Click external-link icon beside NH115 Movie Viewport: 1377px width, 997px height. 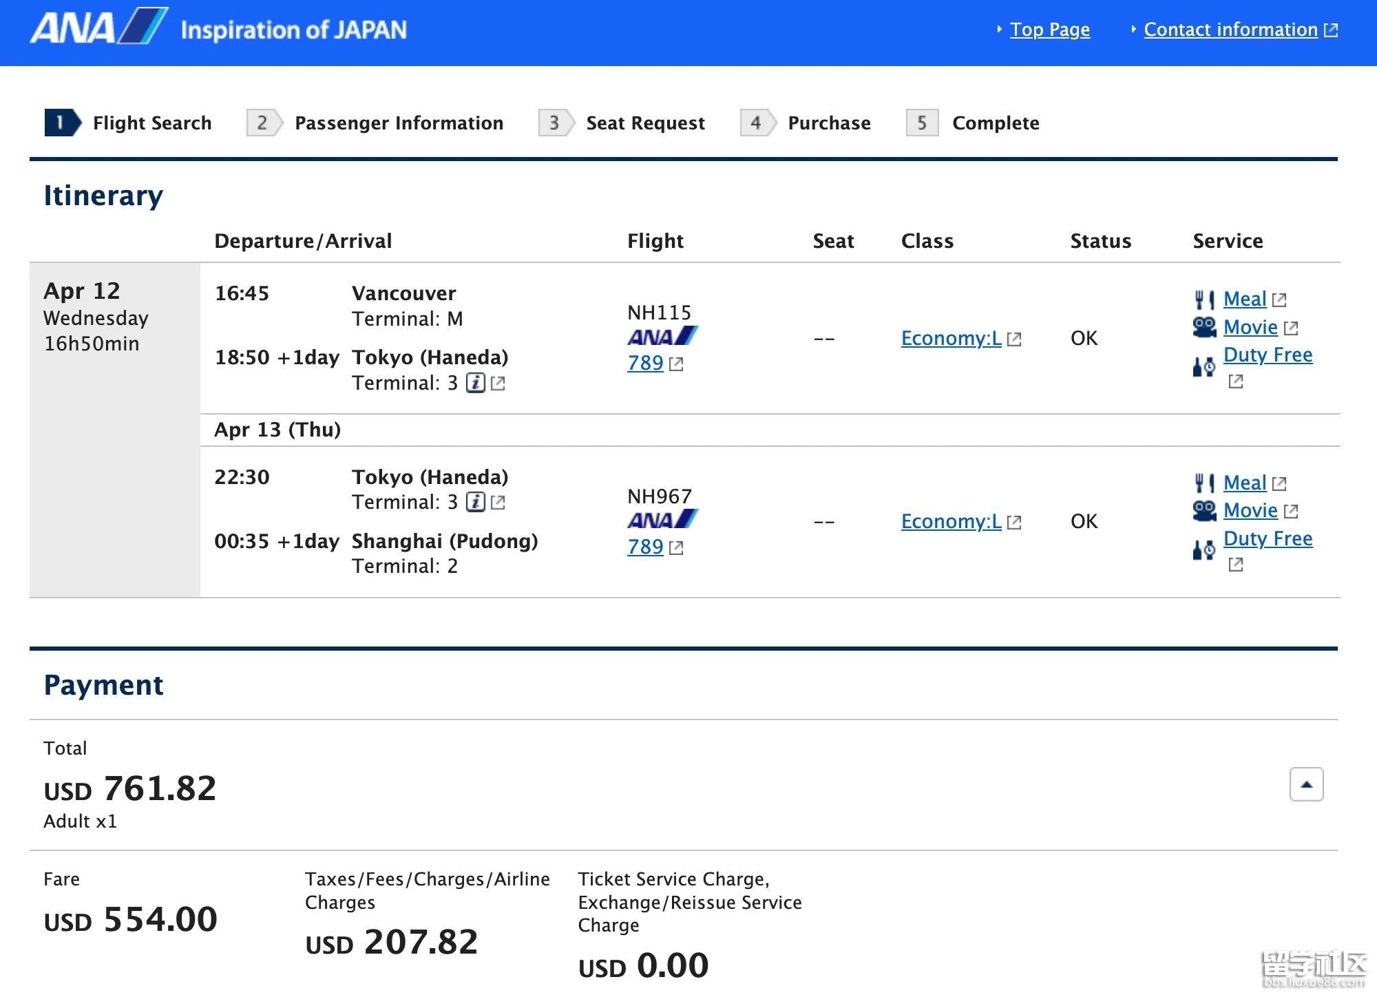[x=1291, y=328]
